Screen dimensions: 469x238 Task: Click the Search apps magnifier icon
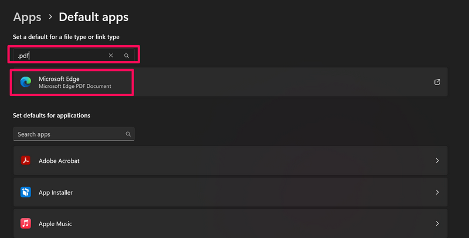[128, 134]
